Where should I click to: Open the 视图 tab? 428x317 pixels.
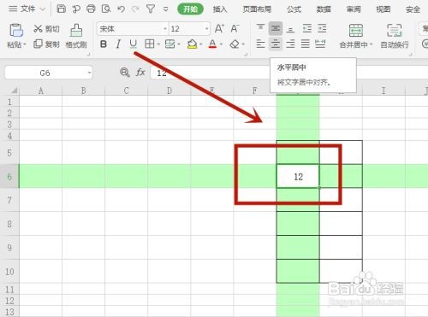(x=383, y=9)
